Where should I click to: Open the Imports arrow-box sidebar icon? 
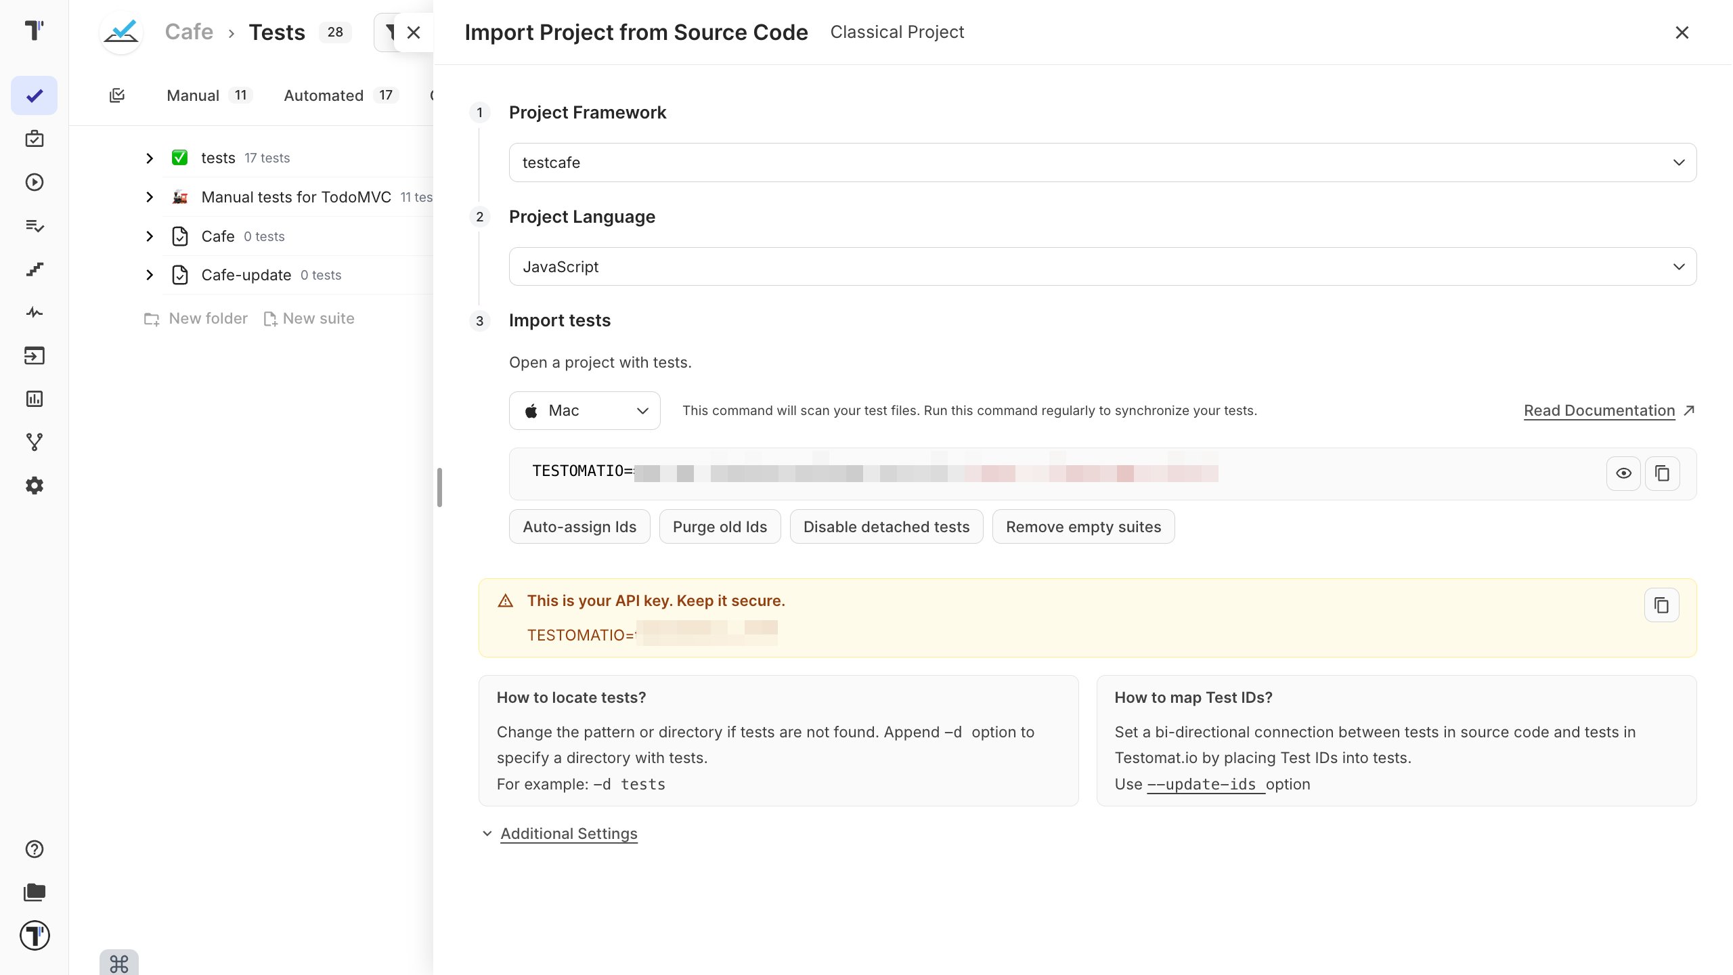(34, 355)
